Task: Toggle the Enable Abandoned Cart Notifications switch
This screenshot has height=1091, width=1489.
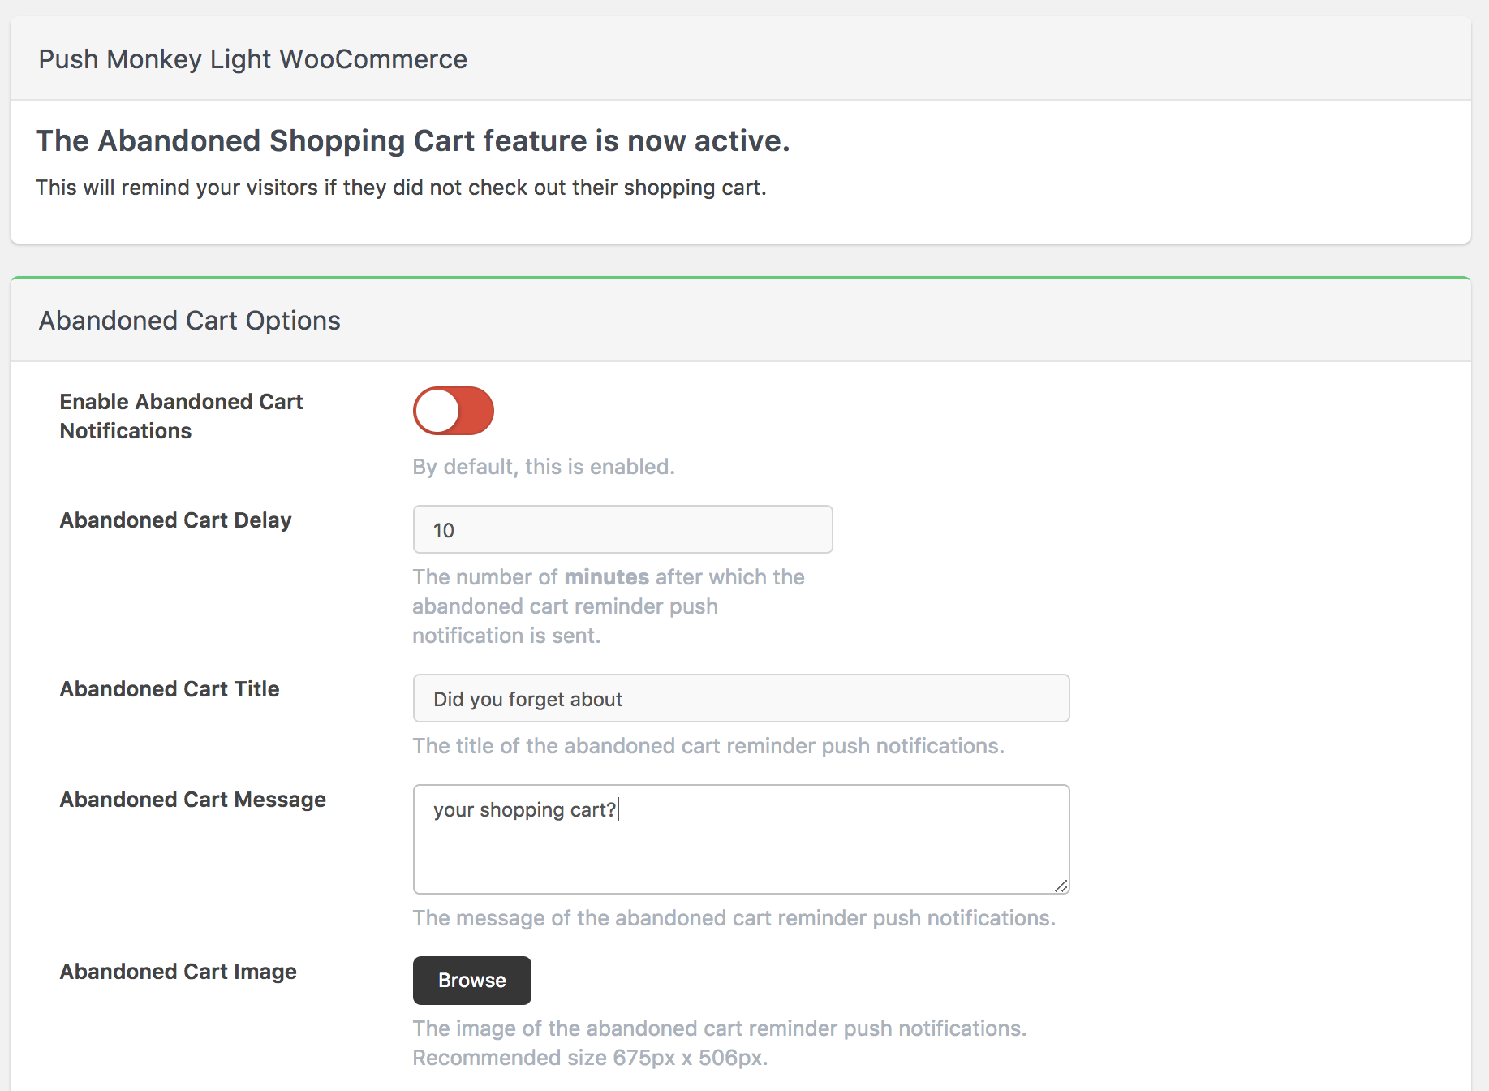Action: (454, 411)
